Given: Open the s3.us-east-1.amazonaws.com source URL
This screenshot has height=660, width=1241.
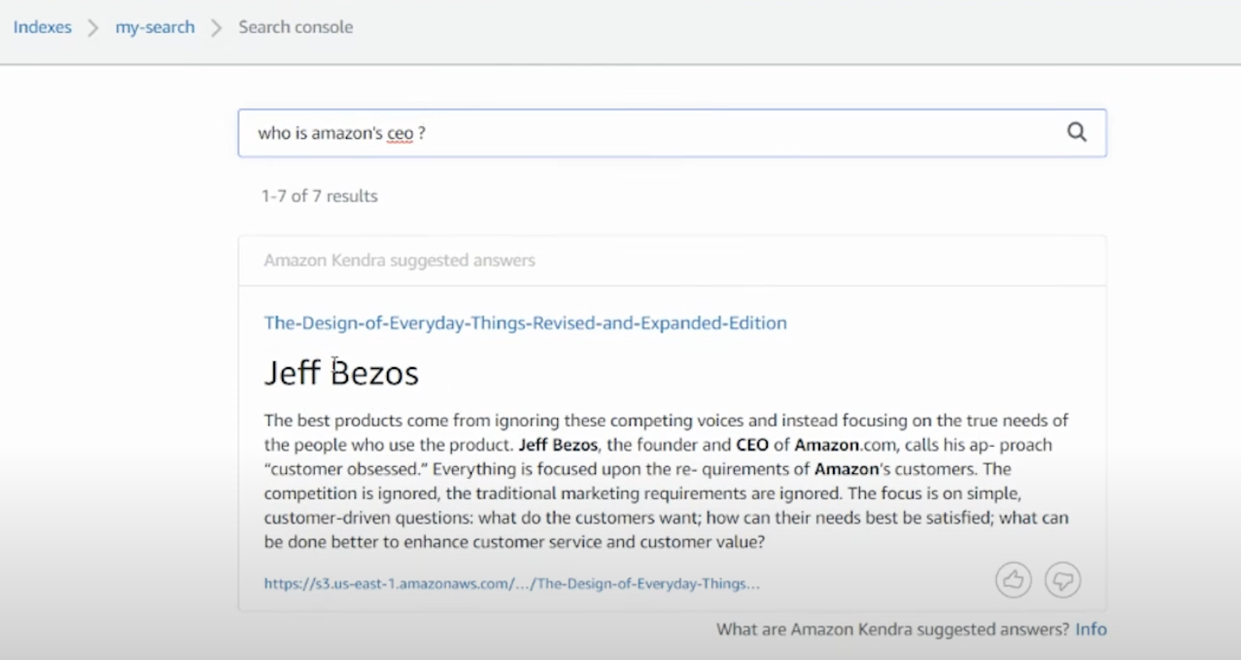Looking at the screenshot, I should click(511, 584).
